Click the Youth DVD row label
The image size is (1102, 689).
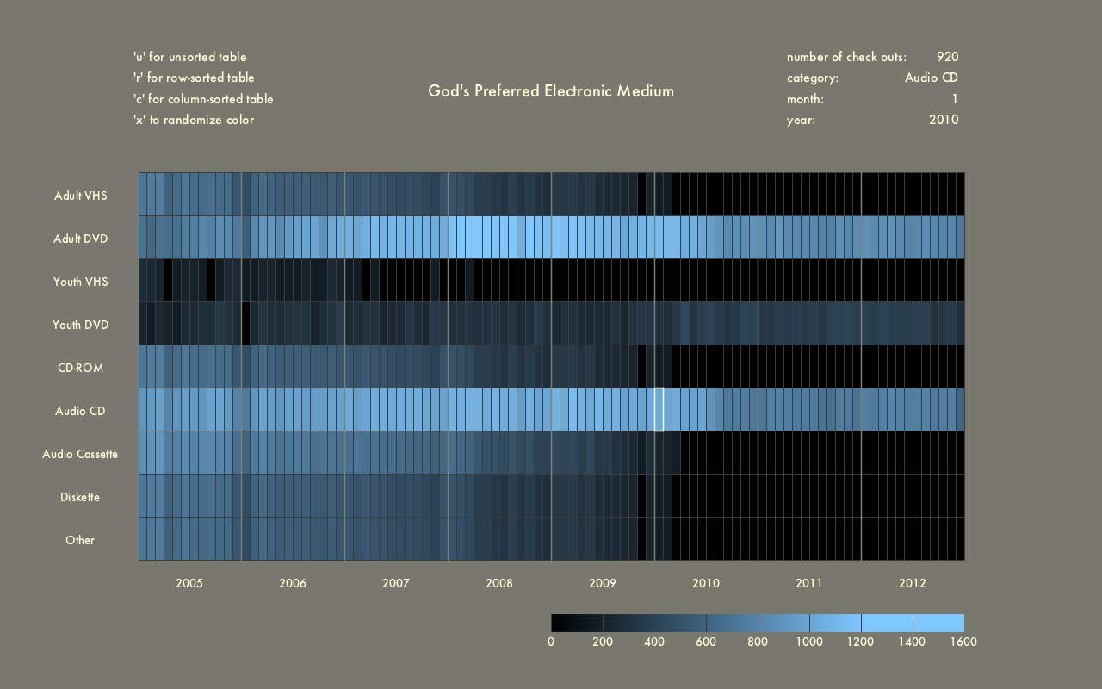[x=80, y=325]
